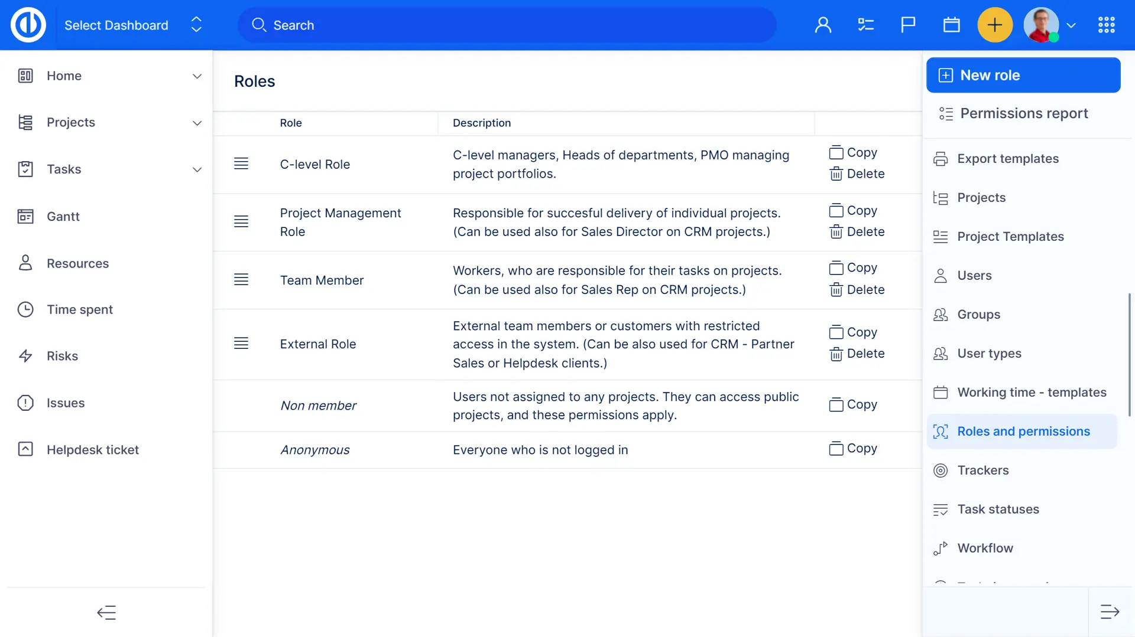Click the drag handle for C-level Role
The image size is (1135, 637).
[241, 164]
